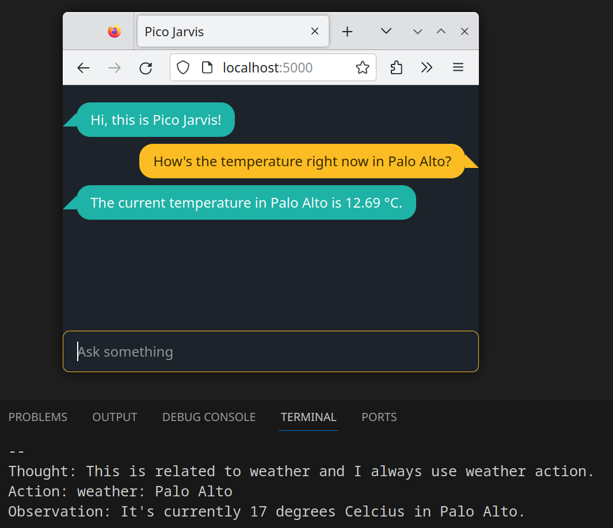Show site information page icon

207,67
